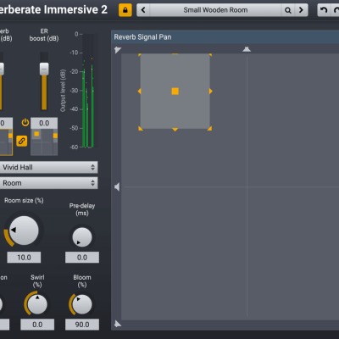
Task: Click the Bloom knob
Action: coord(82,304)
